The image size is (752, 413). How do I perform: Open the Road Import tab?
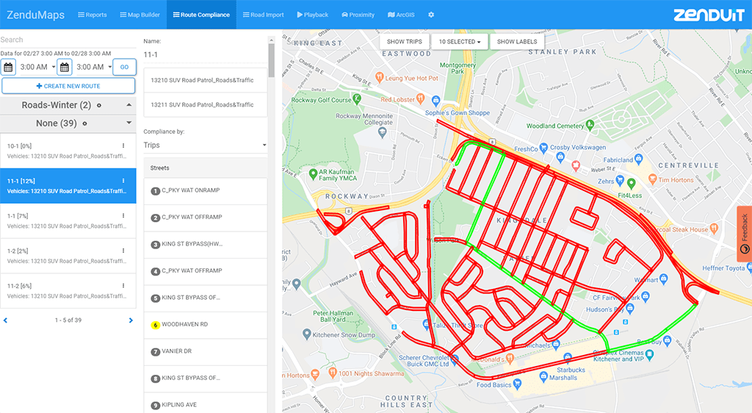(264, 15)
